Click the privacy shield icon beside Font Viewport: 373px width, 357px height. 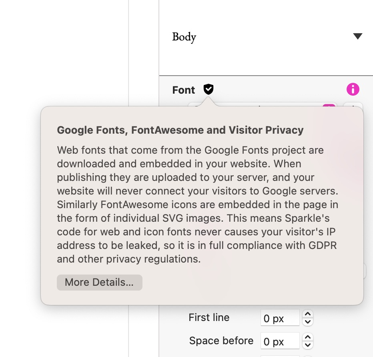(209, 89)
